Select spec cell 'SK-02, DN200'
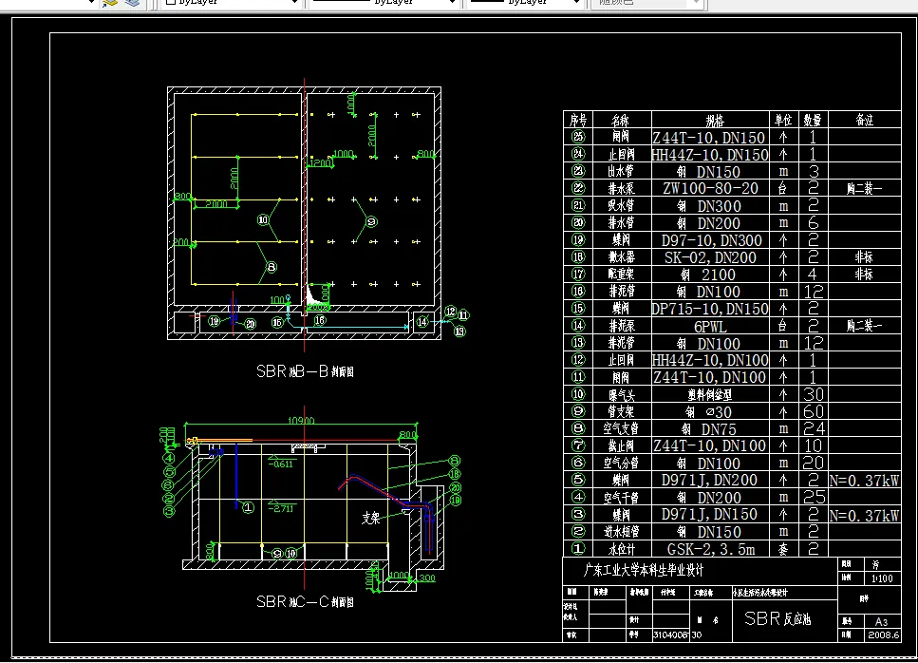 [710, 257]
